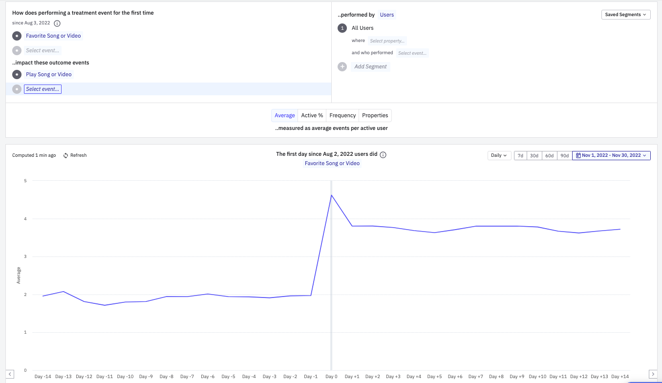
Task: Click the bullet icon beside Favorite Song or Video
Action: pos(17,36)
